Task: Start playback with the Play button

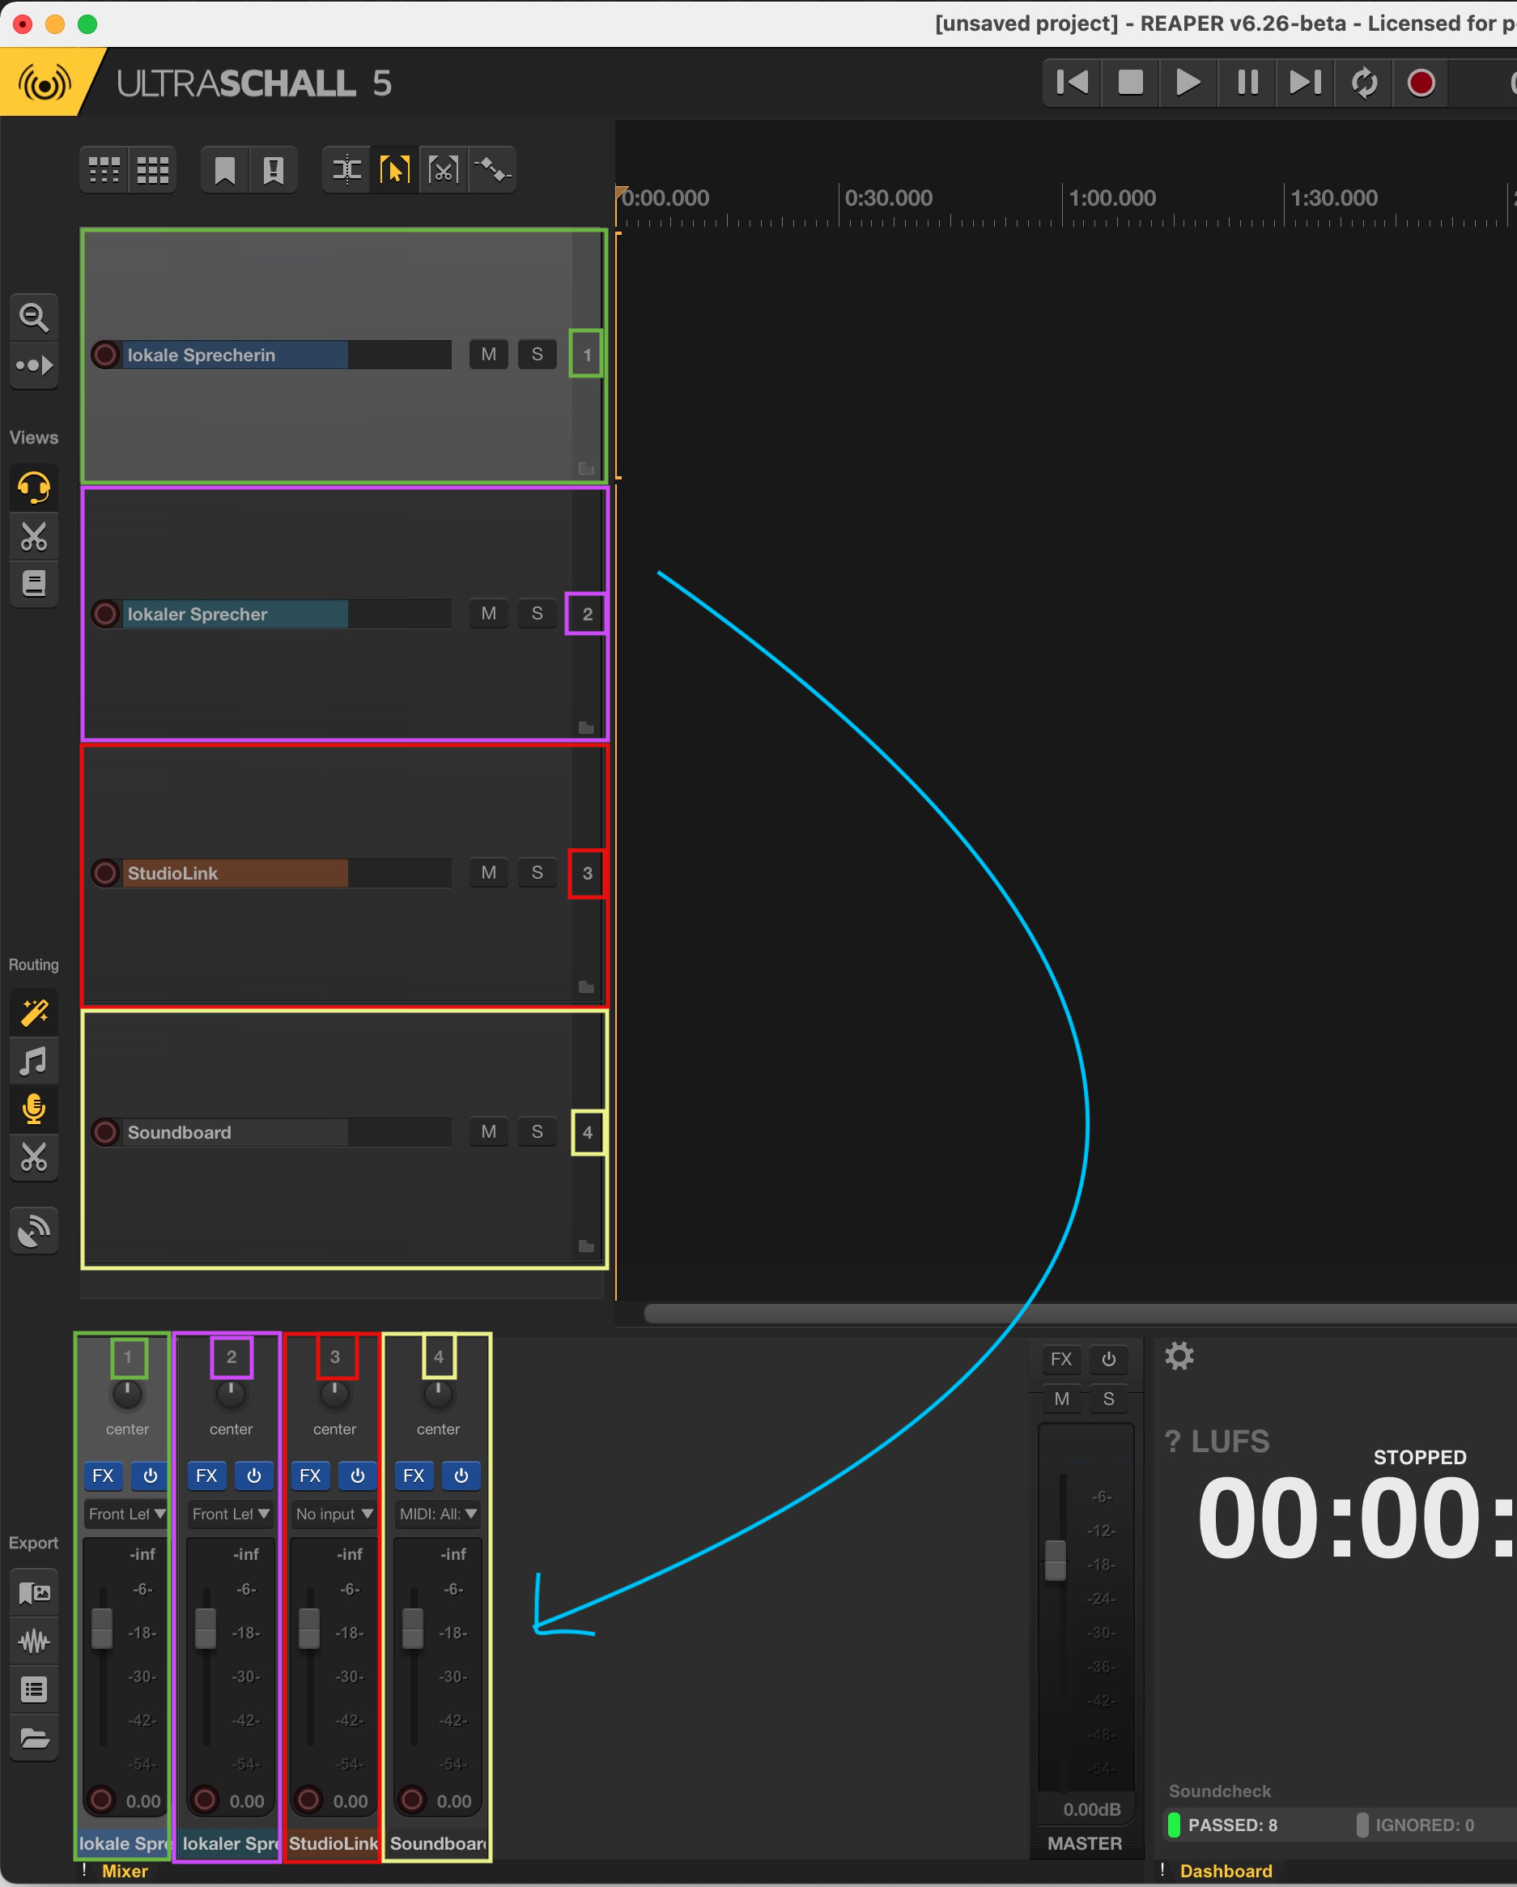Action: pos(1188,83)
